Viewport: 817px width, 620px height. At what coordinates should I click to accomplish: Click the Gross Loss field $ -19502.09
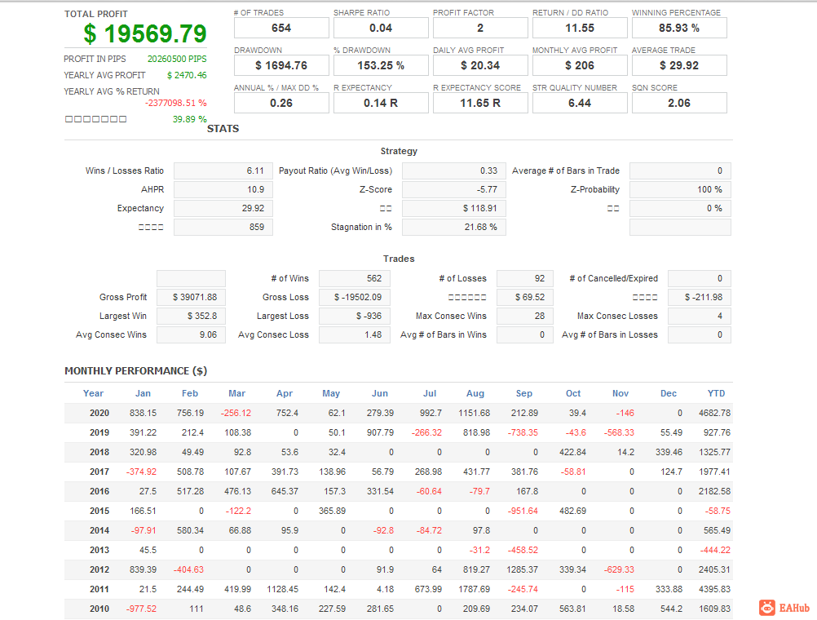point(355,297)
